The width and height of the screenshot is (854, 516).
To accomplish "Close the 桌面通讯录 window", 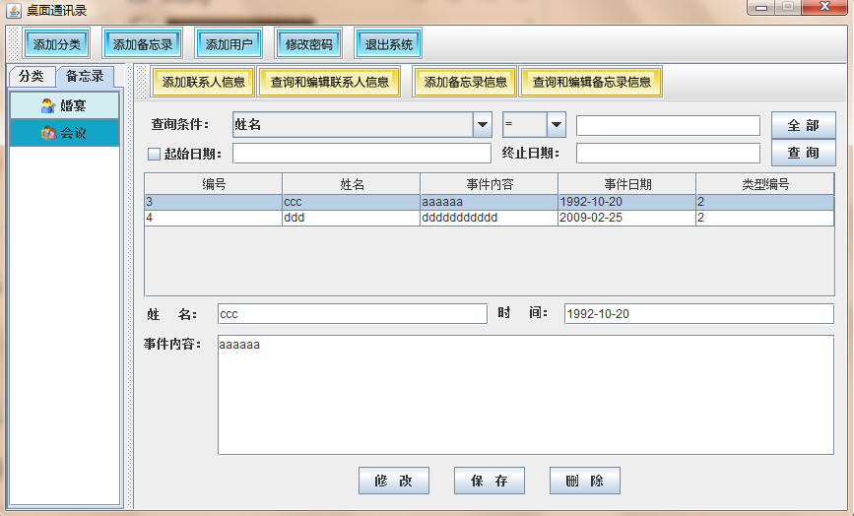I will coord(824,7).
